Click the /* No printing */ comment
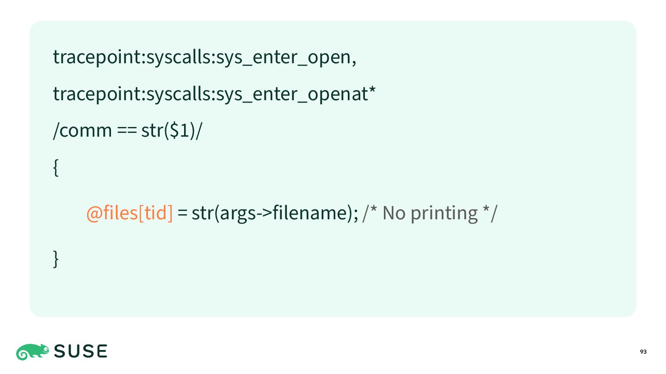The height and width of the screenshot is (374, 666). coord(429,213)
